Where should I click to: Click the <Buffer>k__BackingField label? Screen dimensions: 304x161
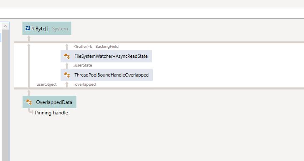[96, 47]
